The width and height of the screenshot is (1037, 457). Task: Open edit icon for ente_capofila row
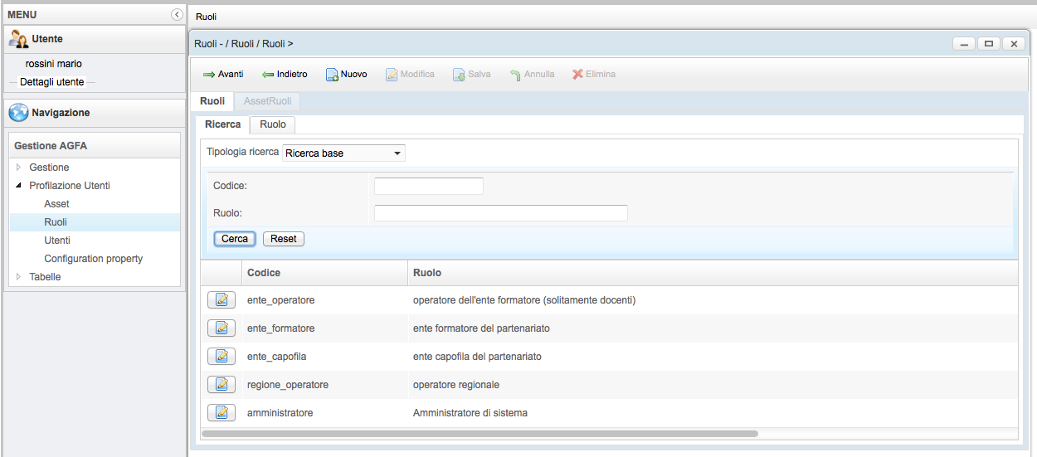click(x=221, y=357)
